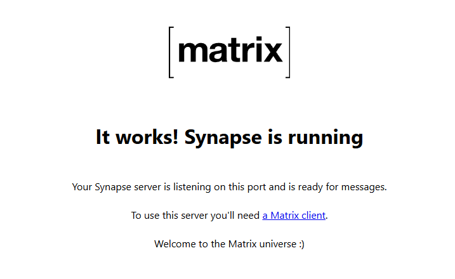Open the 'a Matrix client' link
The height and width of the screenshot is (279, 455).
pos(294,216)
